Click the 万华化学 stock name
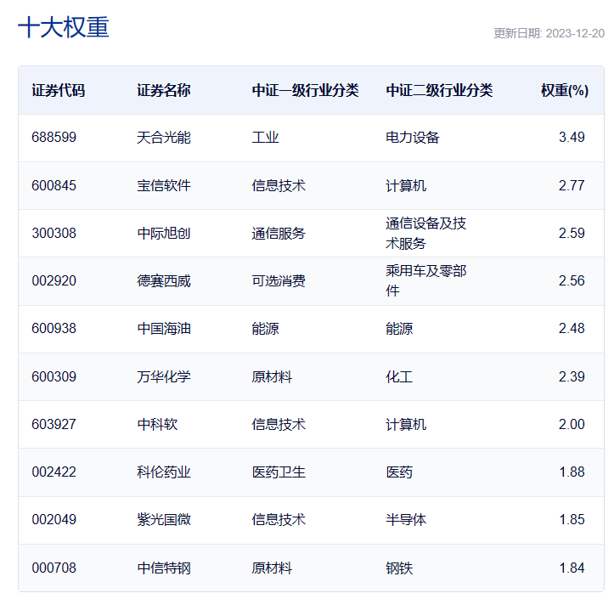 coord(164,376)
